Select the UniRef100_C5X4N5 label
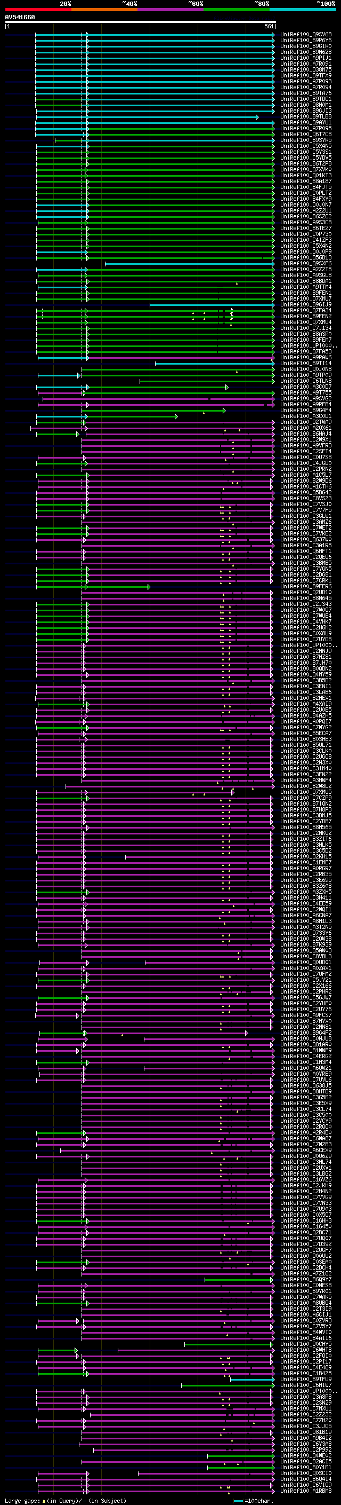Screen dimensions: 341x1505 pyautogui.click(x=306, y=146)
